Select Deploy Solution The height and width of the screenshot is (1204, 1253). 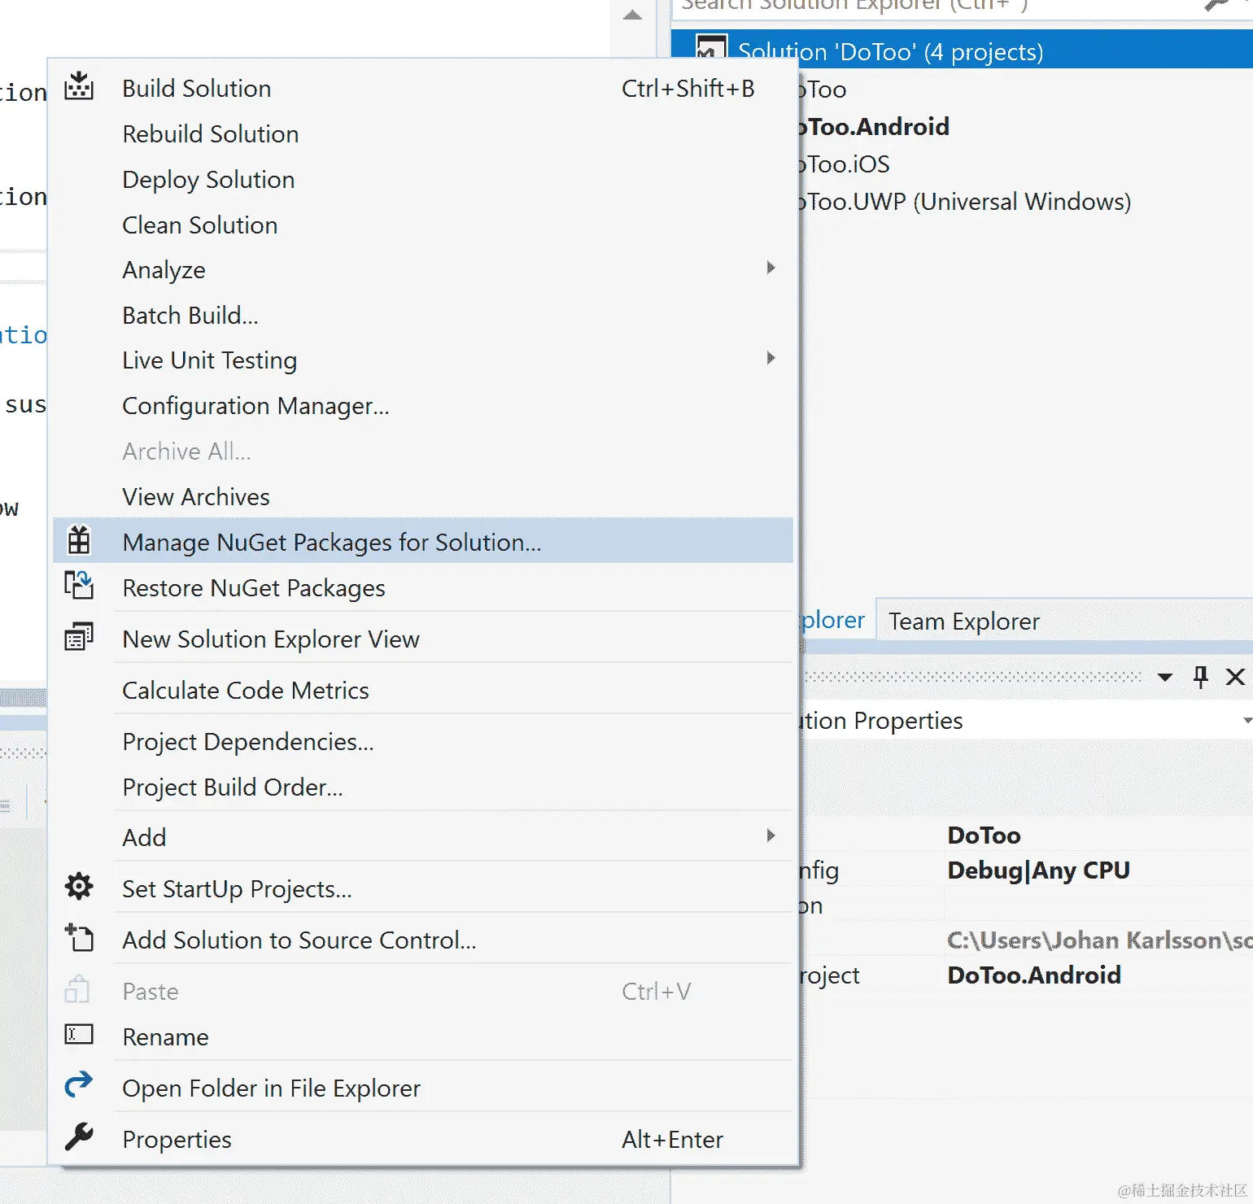pyautogui.click(x=423, y=179)
